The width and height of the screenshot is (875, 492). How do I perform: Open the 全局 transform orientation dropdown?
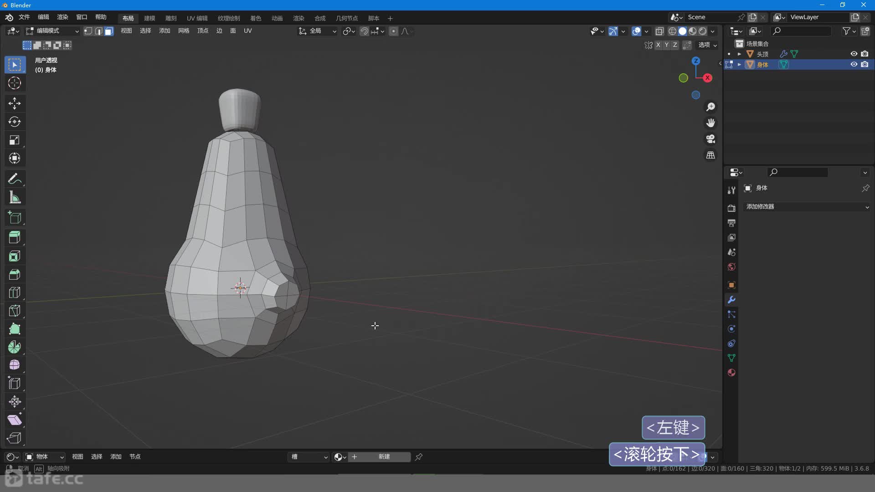coord(318,31)
